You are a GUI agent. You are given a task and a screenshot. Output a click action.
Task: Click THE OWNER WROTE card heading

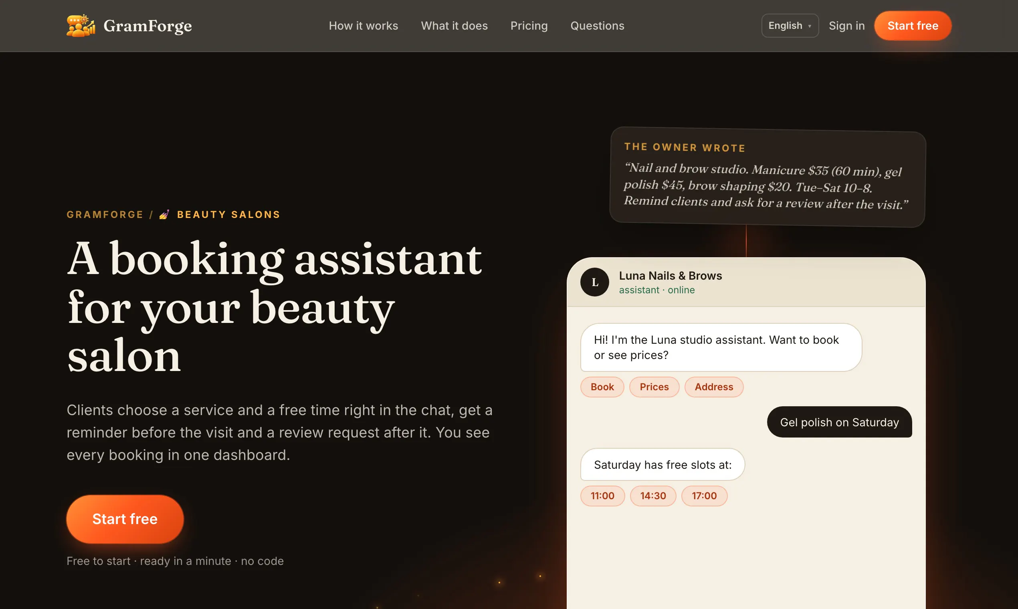coord(685,147)
